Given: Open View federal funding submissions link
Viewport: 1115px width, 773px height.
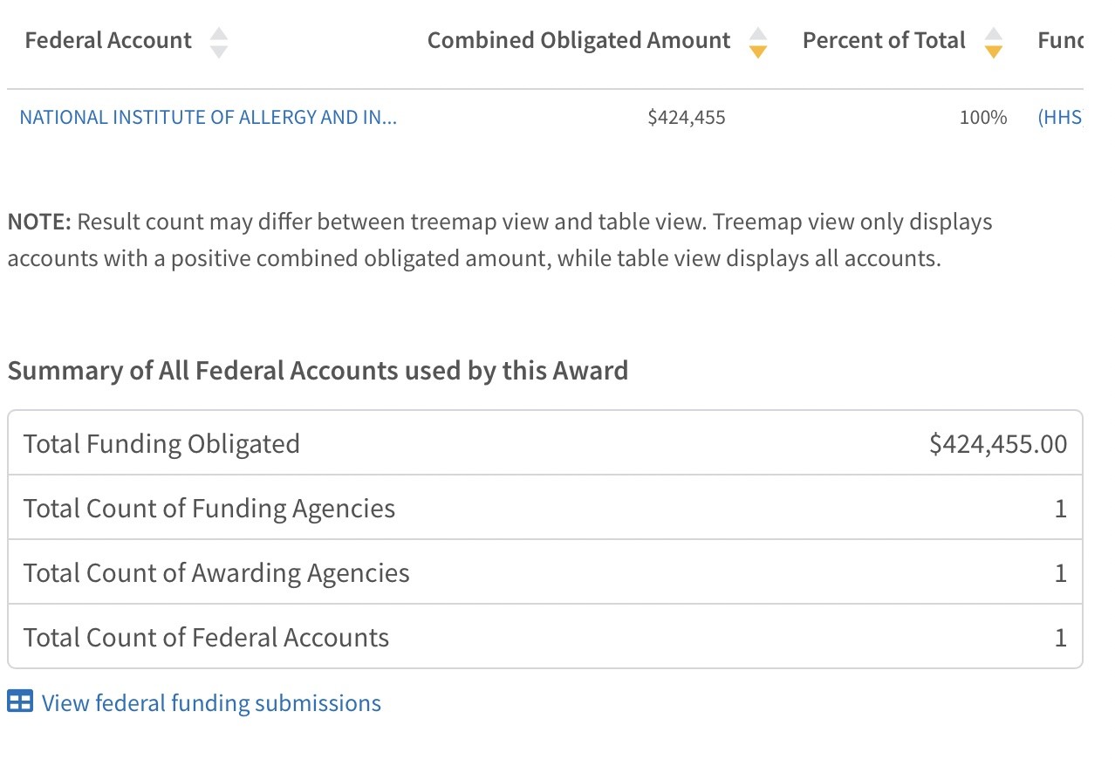Looking at the screenshot, I should [x=211, y=703].
